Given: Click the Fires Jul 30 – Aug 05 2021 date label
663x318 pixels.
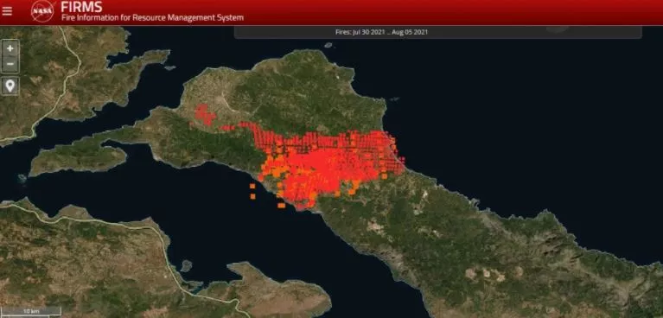Looking at the screenshot, I should coord(381,32).
